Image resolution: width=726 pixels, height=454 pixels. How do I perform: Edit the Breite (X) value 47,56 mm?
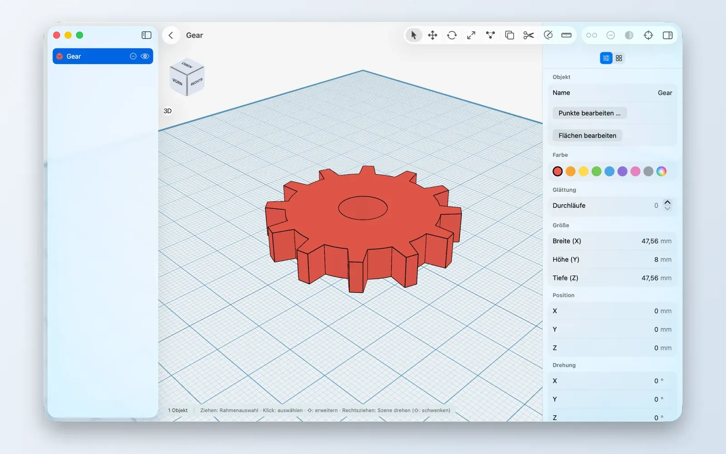tap(657, 241)
